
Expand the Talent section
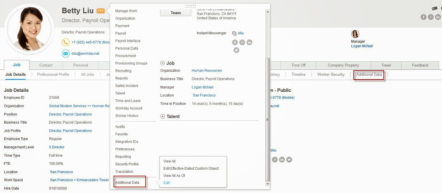pos(162,116)
